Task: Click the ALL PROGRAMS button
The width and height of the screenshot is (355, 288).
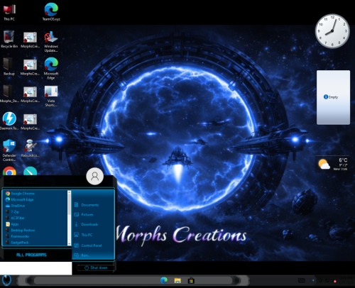Action: [x=31, y=255]
